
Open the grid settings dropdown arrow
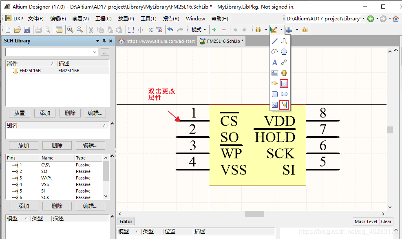(x=297, y=30)
